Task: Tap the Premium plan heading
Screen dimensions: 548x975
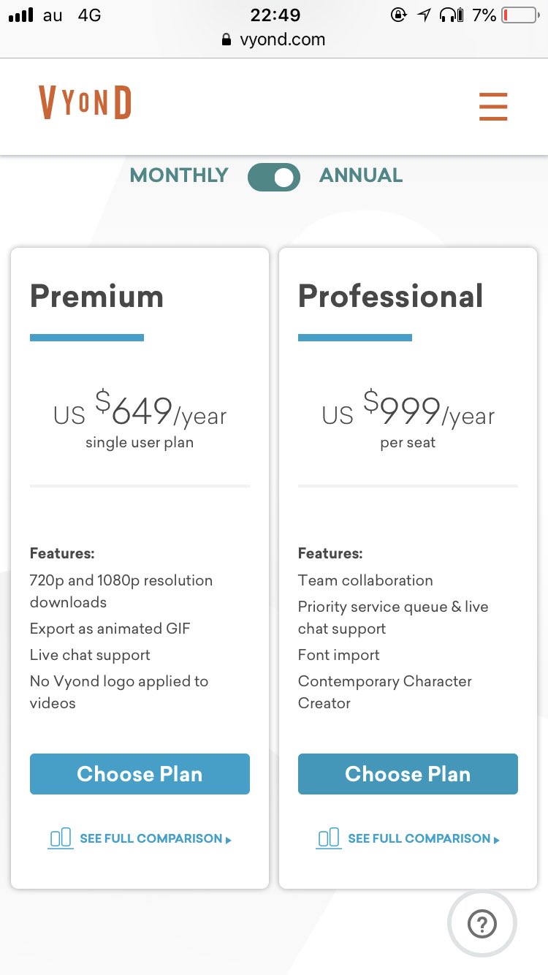Action: coord(96,296)
